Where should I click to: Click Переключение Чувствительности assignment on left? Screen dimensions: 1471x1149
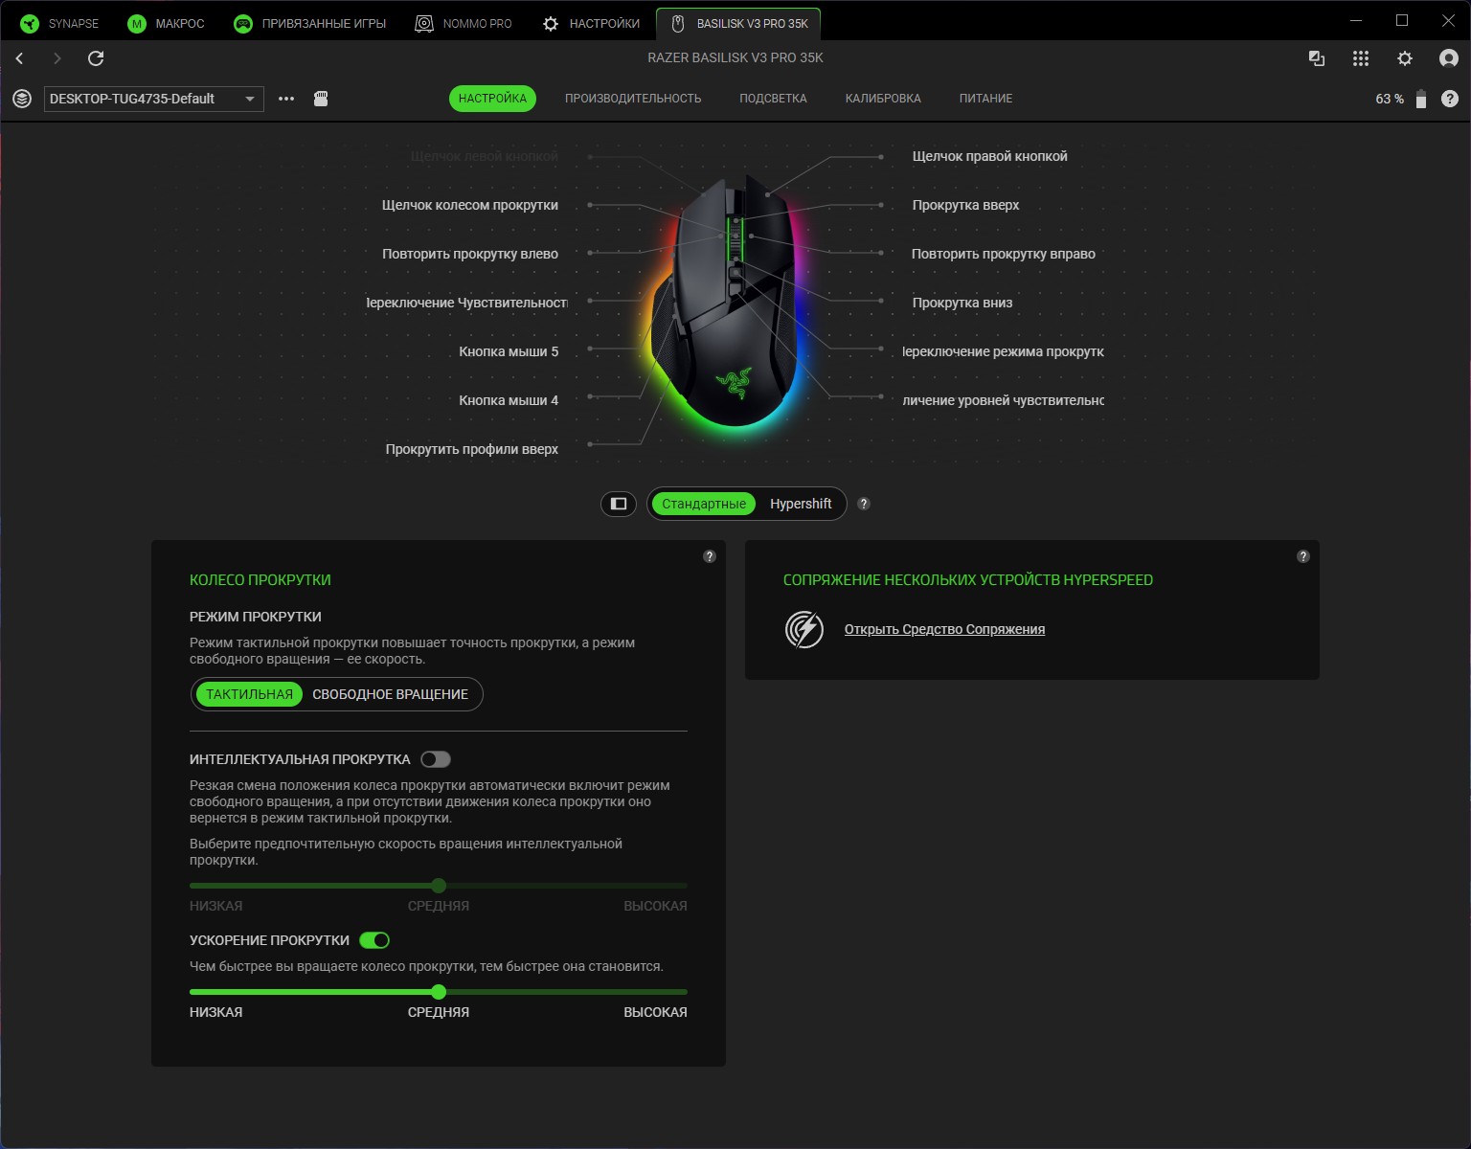coord(467,303)
